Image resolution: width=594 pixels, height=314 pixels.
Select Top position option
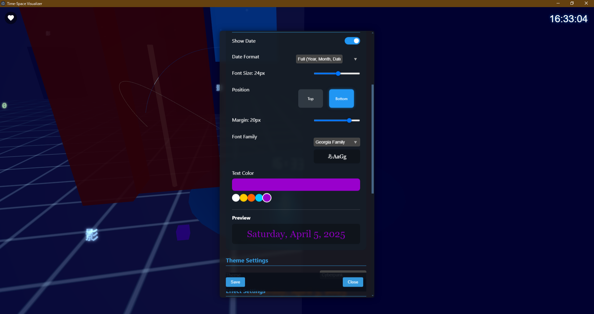click(310, 99)
